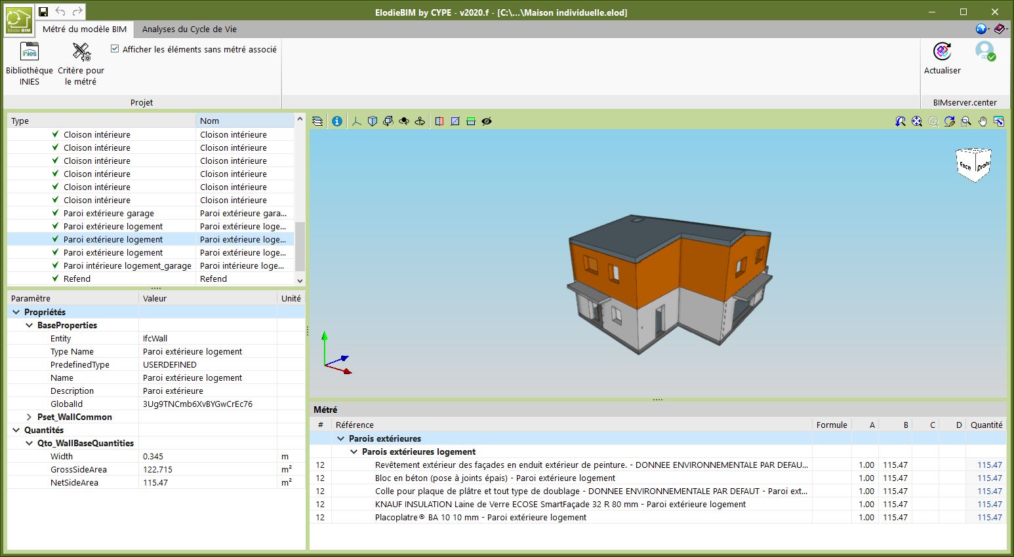The image size is (1014, 557).
Task: Collapse the Qto_WallBaseQuantities node
Action: tap(29, 444)
